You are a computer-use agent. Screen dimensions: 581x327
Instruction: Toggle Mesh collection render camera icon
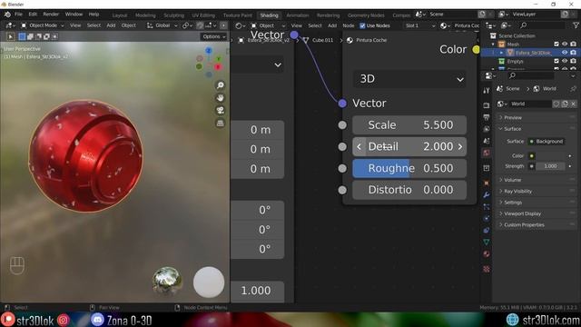click(x=573, y=45)
